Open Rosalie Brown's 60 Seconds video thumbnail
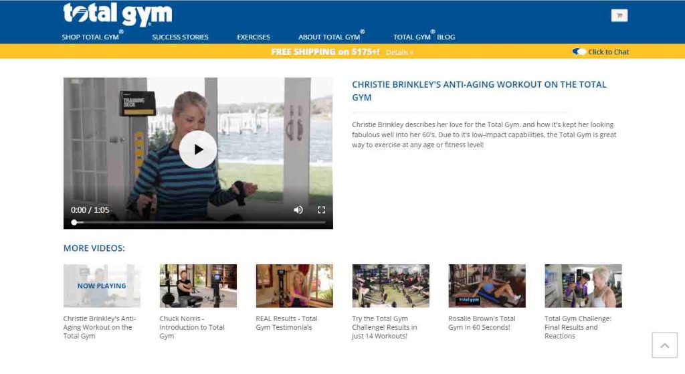This screenshot has height=374, width=685. point(487,286)
